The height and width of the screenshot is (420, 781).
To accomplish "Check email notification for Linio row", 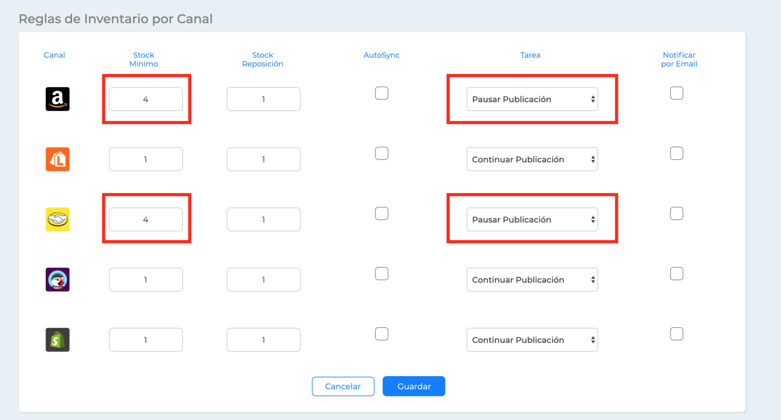I will click(677, 153).
